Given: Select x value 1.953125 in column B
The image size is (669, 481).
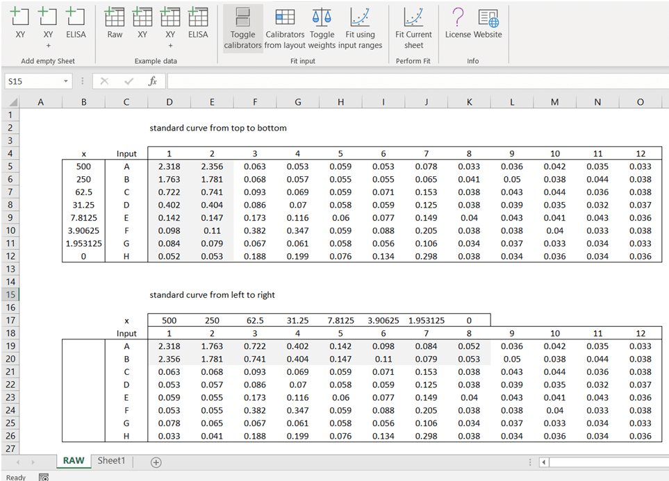Looking at the screenshot, I should point(83,244).
